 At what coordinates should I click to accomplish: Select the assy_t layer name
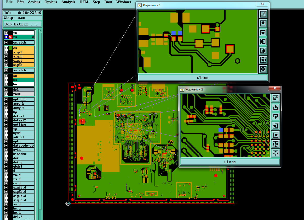24,108
